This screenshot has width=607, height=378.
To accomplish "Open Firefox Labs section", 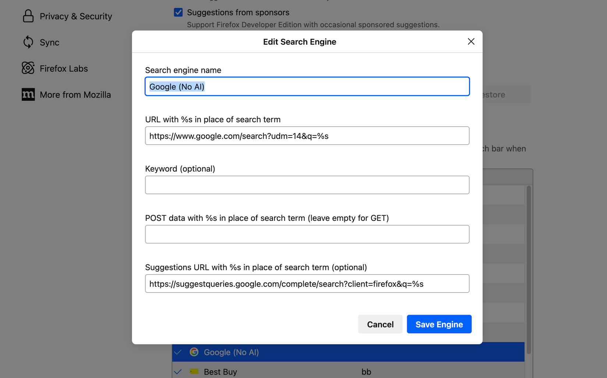I will click(x=64, y=68).
